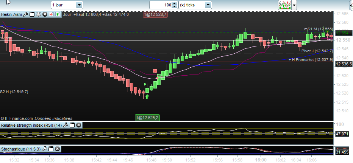Click the small green triangle order marker
The height and width of the screenshot is (163, 353).
[145, 84]
